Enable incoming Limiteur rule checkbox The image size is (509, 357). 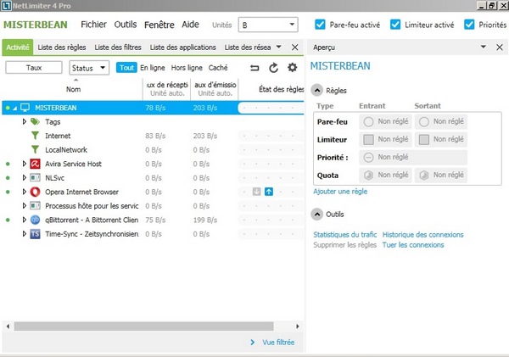tap(368, 140)
